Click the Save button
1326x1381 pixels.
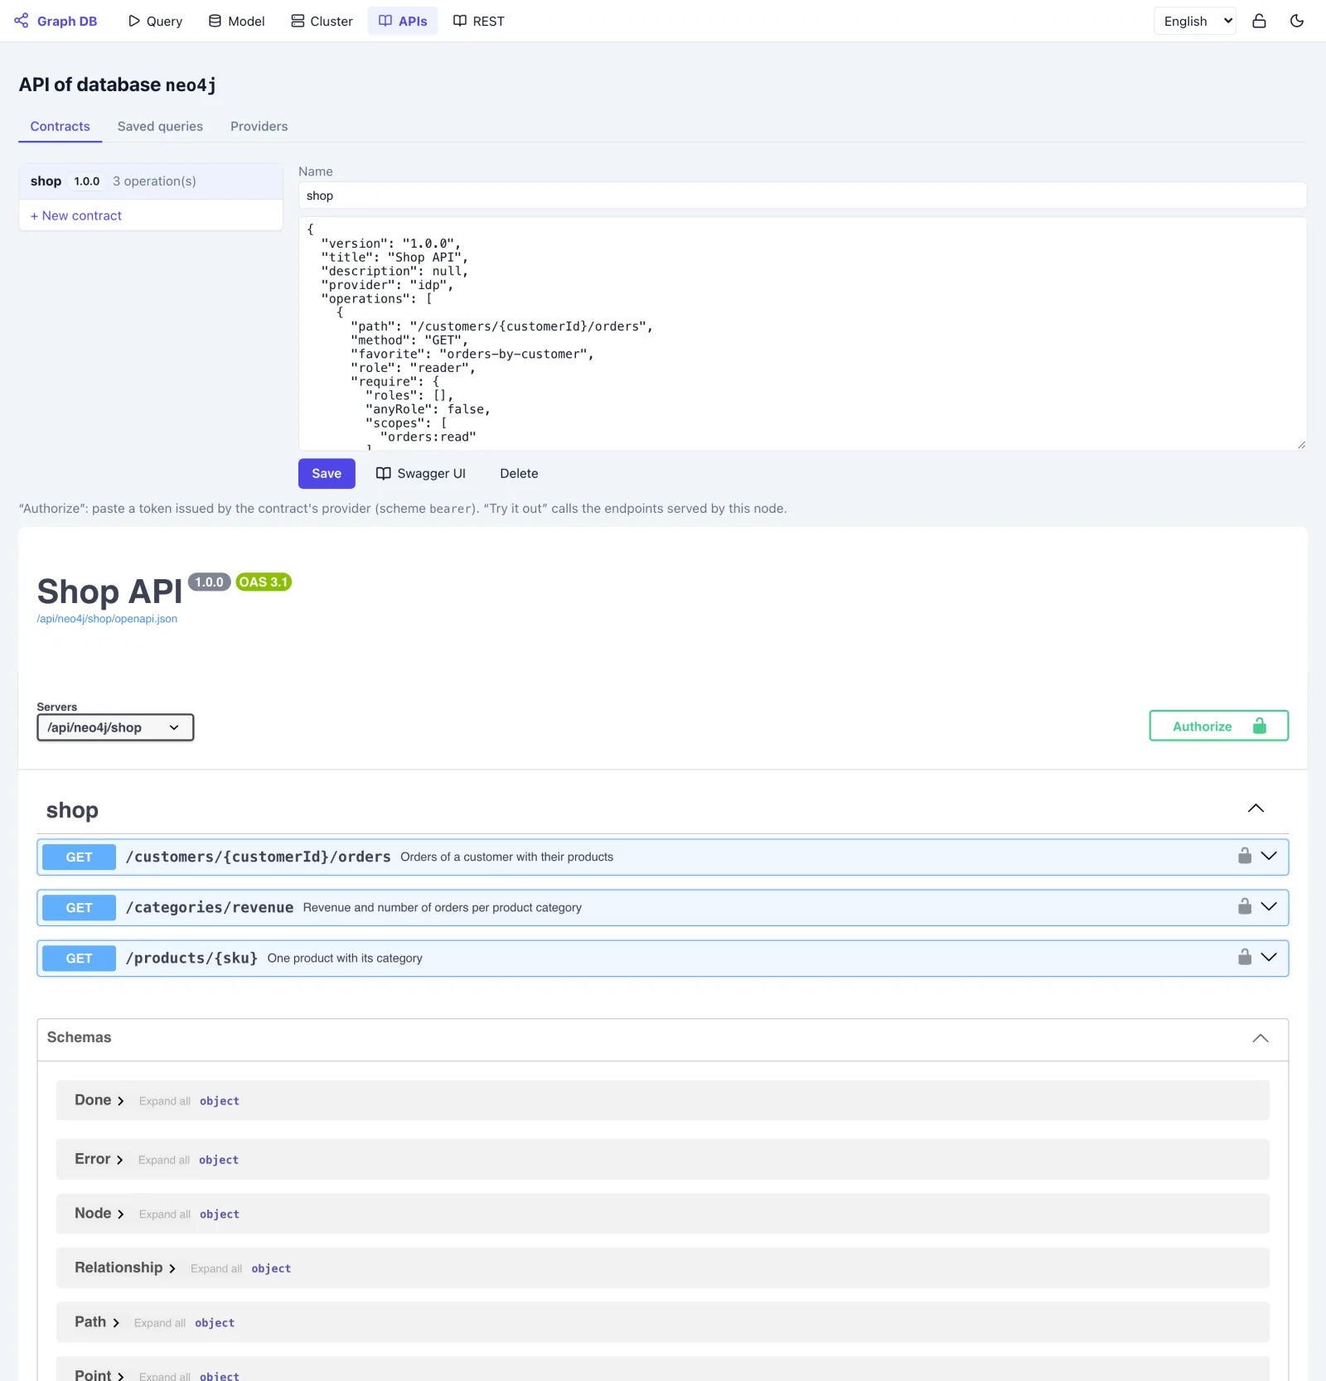[327, 473]
